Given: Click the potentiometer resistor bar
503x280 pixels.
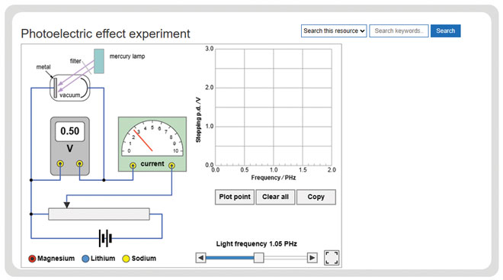Looking at the screenshot, I should tap(99, 214).
